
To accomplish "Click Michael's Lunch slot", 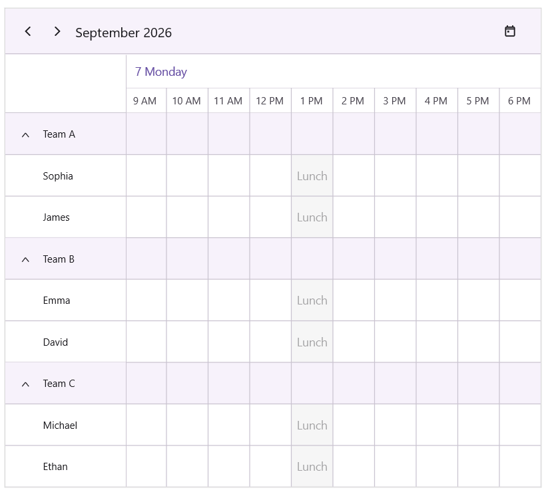I will click(x=312, y=425).
